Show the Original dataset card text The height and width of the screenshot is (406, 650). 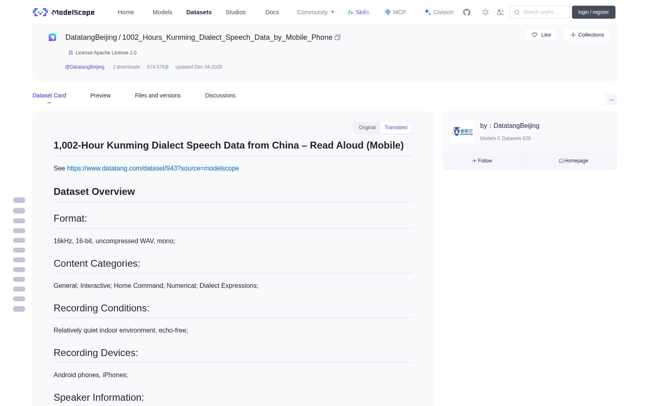[367, 127]
